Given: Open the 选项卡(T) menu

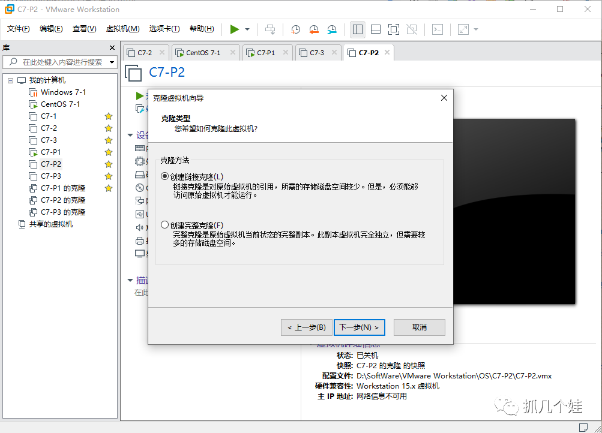Looking at the screenshot, I should (164, 29).
